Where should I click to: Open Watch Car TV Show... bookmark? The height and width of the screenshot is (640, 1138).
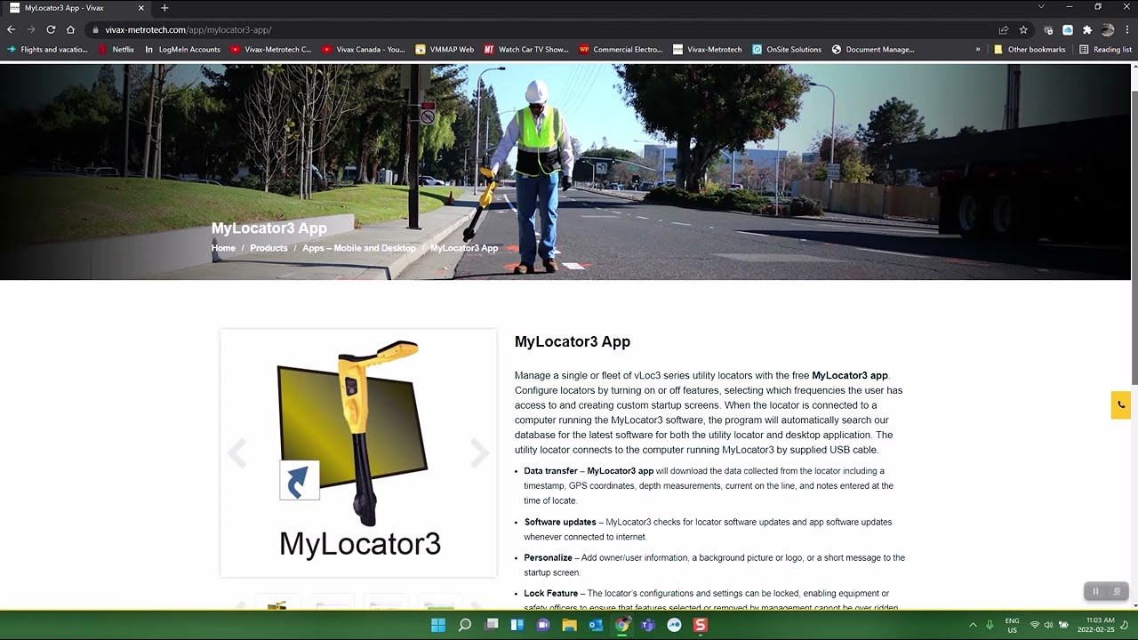526,50
